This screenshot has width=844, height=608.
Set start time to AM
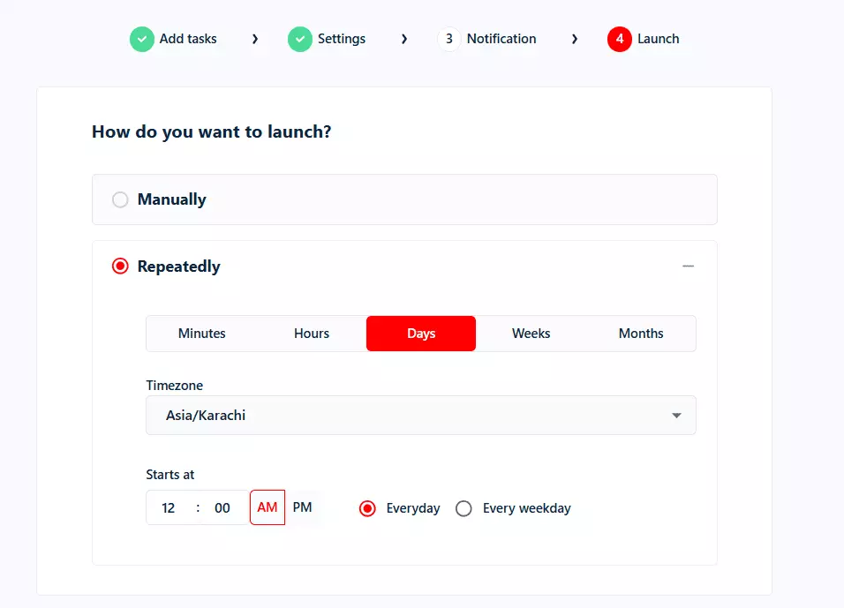point(268,507)
